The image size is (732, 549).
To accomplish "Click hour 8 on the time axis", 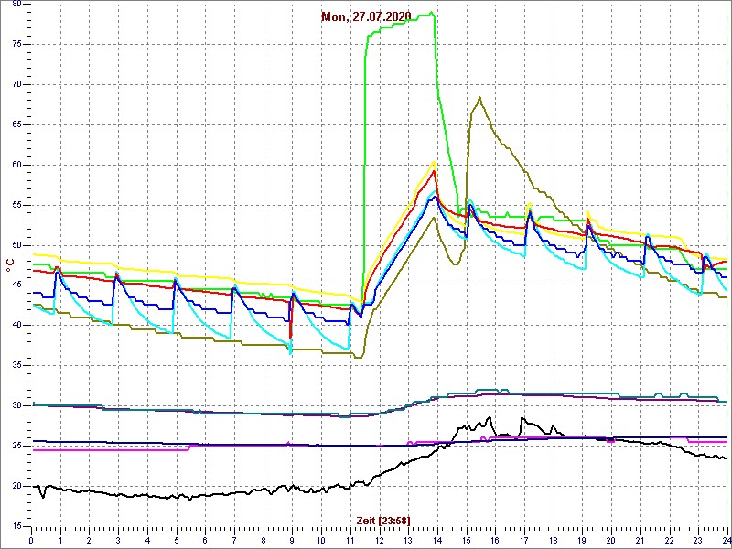I will coord(264,539).
